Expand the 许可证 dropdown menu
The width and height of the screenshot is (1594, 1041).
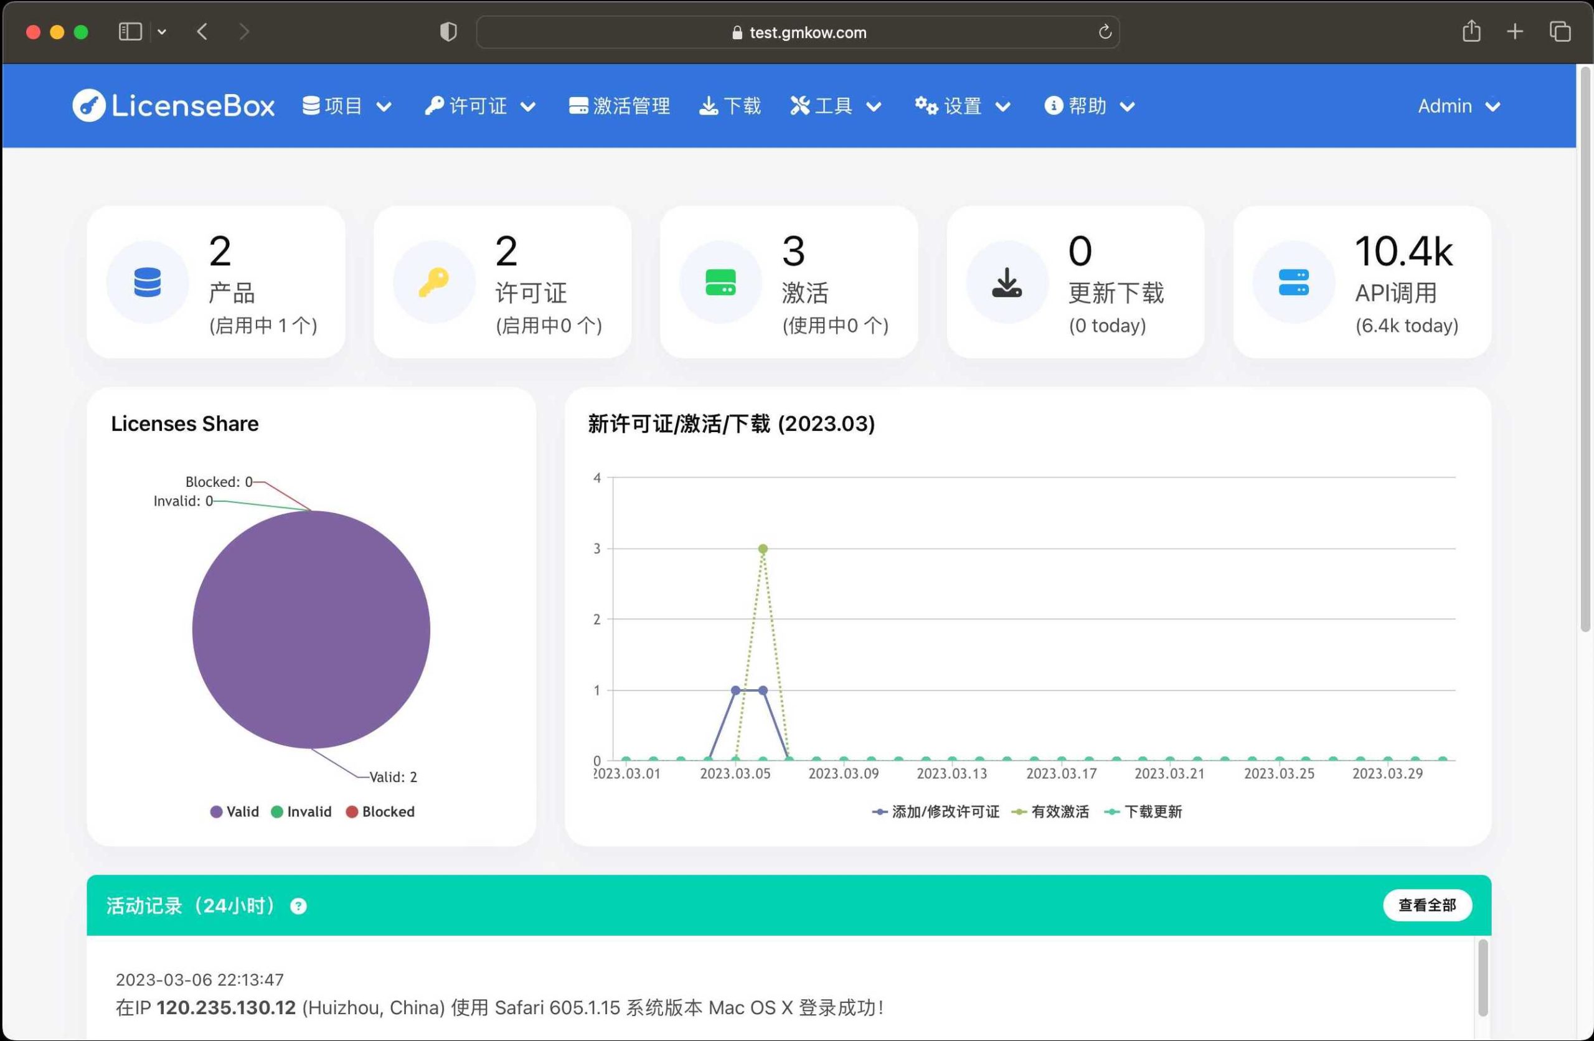pos(480,106)
